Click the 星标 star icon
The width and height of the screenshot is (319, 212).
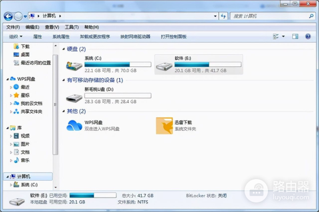point(16,95)
